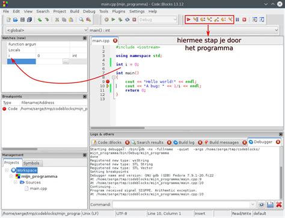The height and width of the screenshot is (218, 285).
Task: Click the Stop debugger red icon
Action: 244,20
